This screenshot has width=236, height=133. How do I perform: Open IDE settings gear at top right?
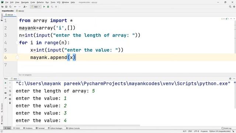(234, 7)
